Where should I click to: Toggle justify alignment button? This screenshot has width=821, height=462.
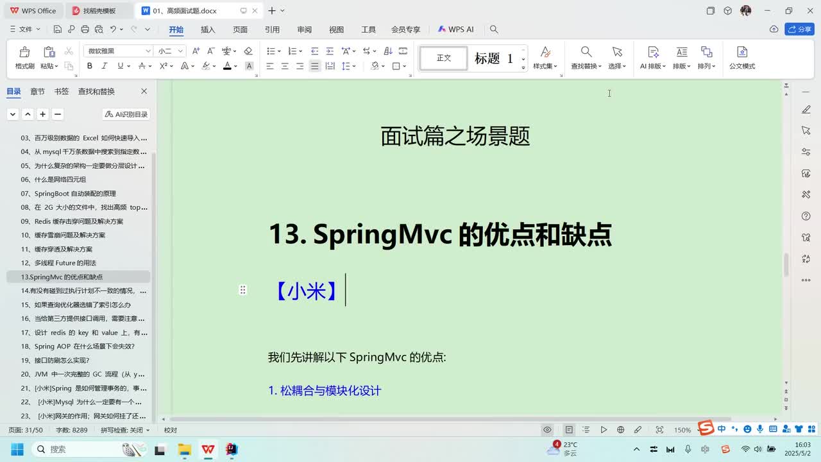(x=314, y=66)
